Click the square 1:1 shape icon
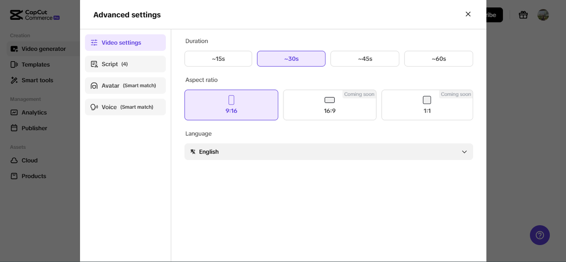The height and width of the screenshot is (262, 566). (x=427, y=100)
